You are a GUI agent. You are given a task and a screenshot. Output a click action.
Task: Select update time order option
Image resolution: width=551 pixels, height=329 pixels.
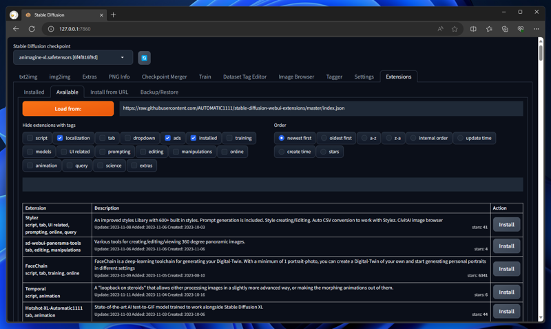tap(460, 138)
